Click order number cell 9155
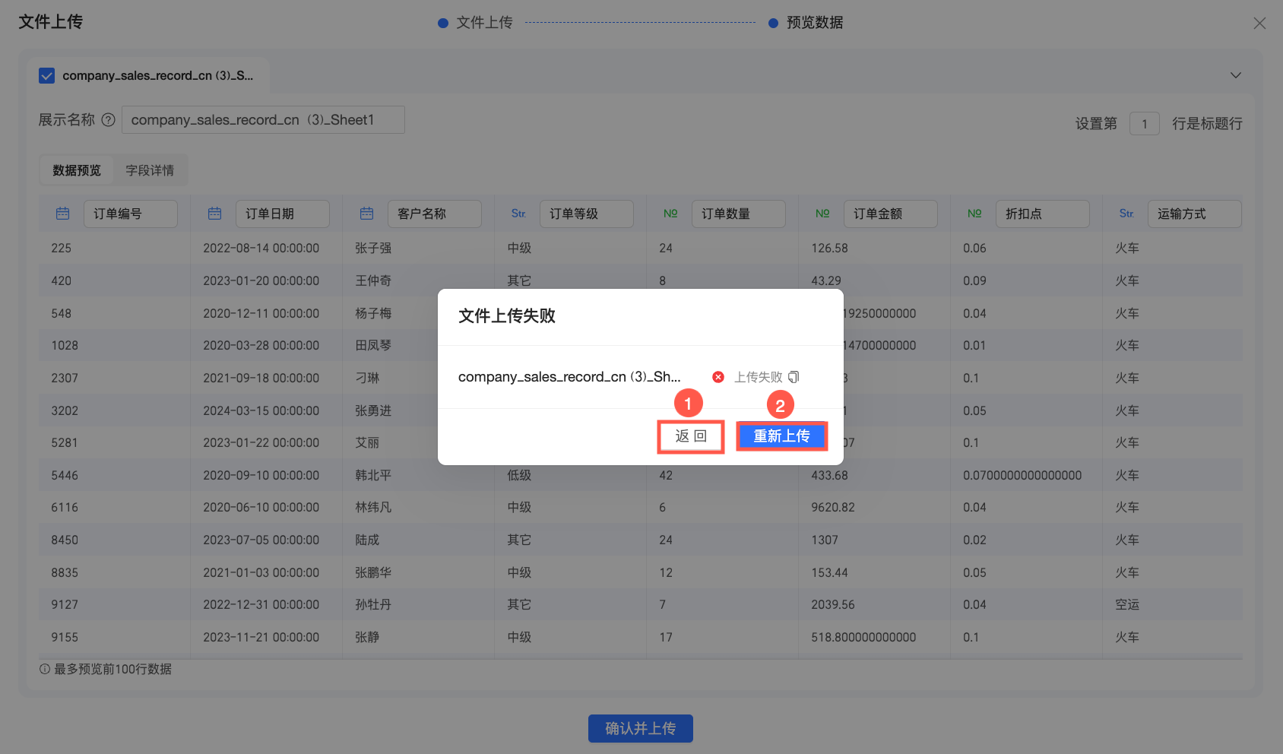 [x=65, y=638]
